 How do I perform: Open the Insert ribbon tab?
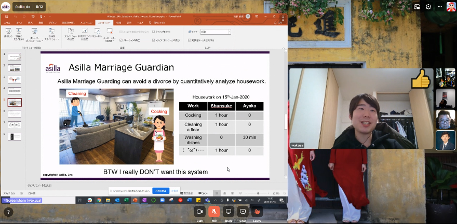point(31,23)
